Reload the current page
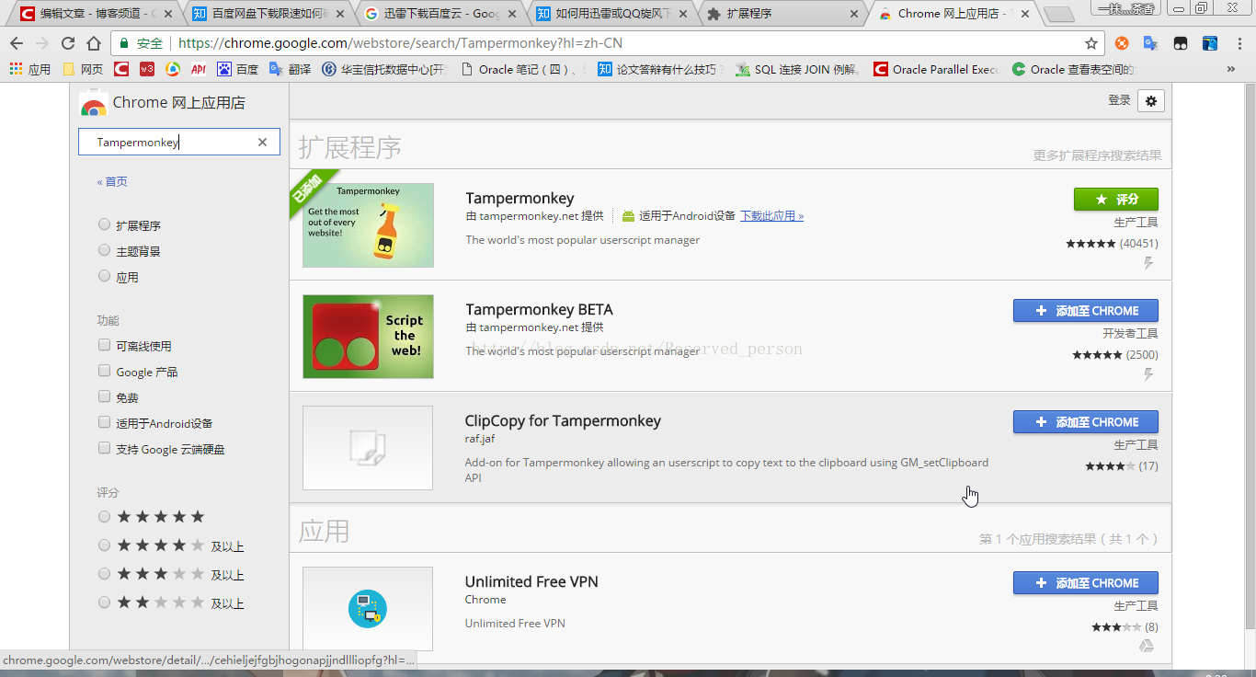Screen dimensions: 1256x677 click(x=67, y=43)
